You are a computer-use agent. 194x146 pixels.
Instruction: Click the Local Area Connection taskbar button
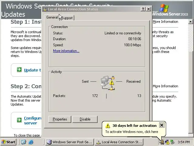point(119,142)
